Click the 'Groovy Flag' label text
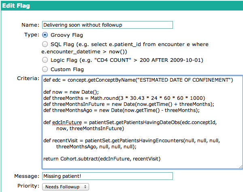 point(67,35)
